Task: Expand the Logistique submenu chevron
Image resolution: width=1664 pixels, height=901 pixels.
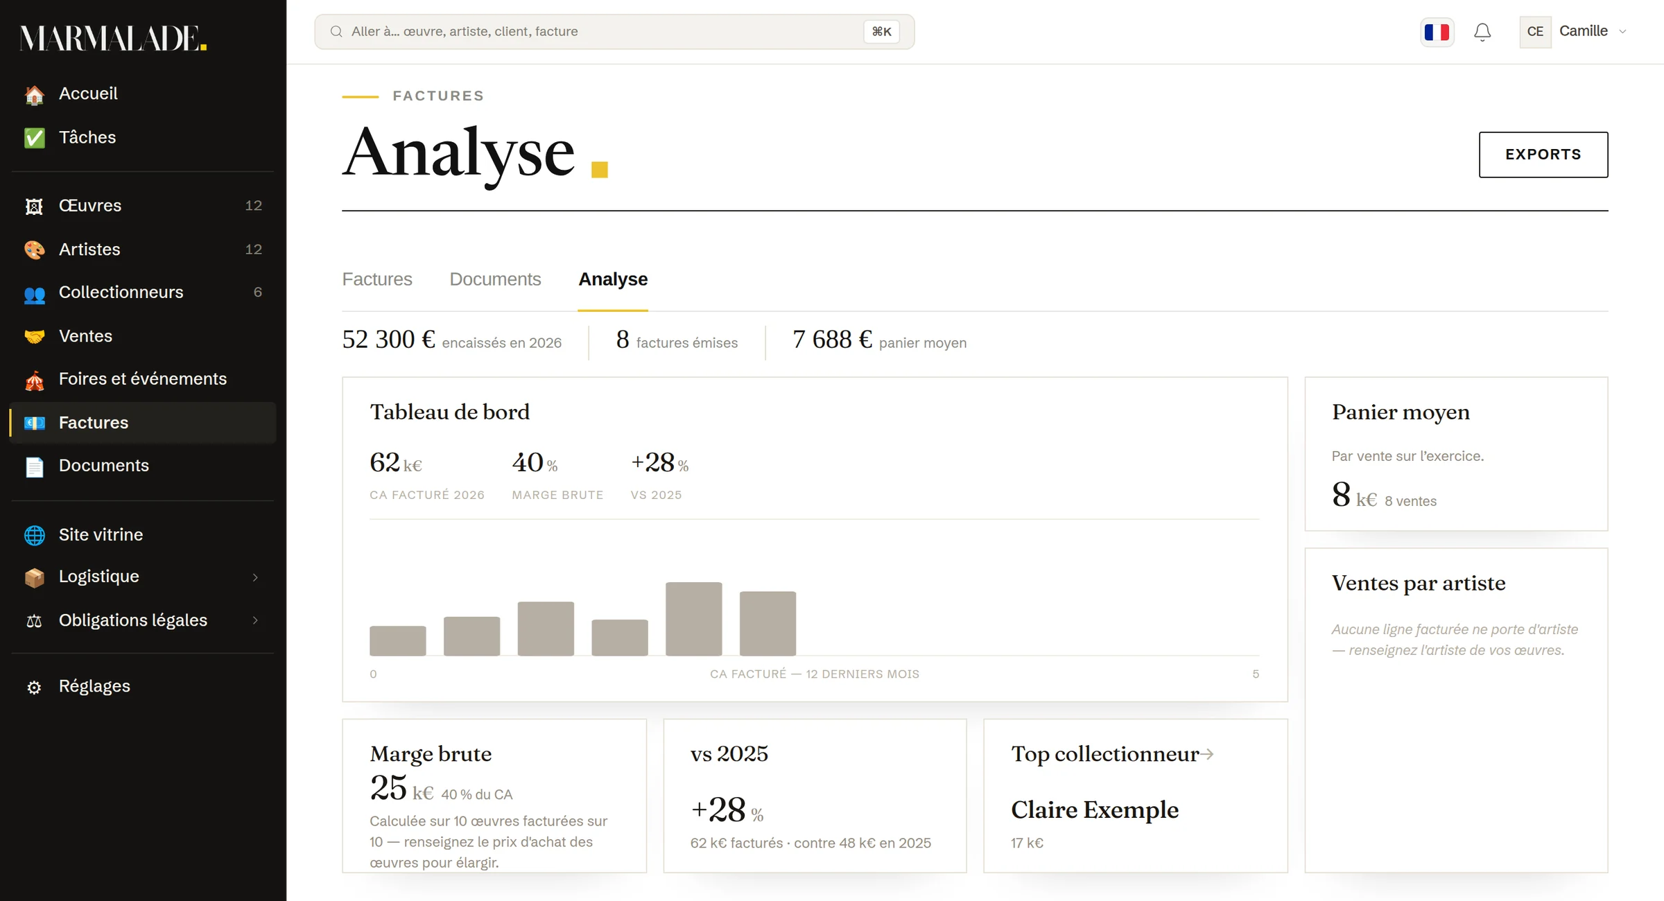Action: [255, 577]
